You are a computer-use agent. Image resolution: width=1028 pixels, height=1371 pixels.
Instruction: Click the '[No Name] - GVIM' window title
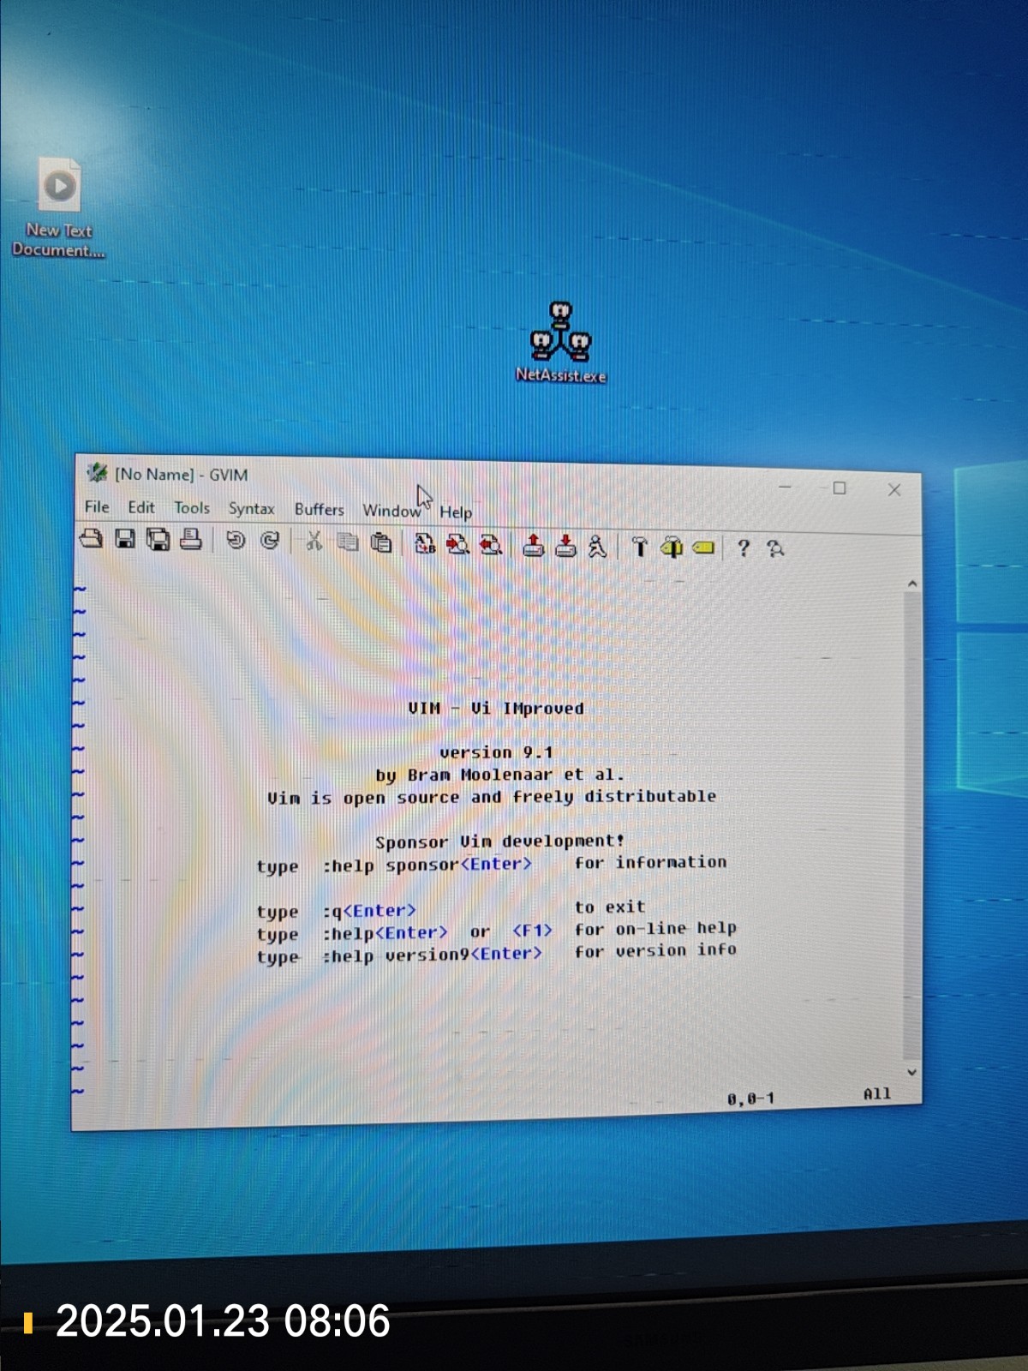click(x=182, y=475)
